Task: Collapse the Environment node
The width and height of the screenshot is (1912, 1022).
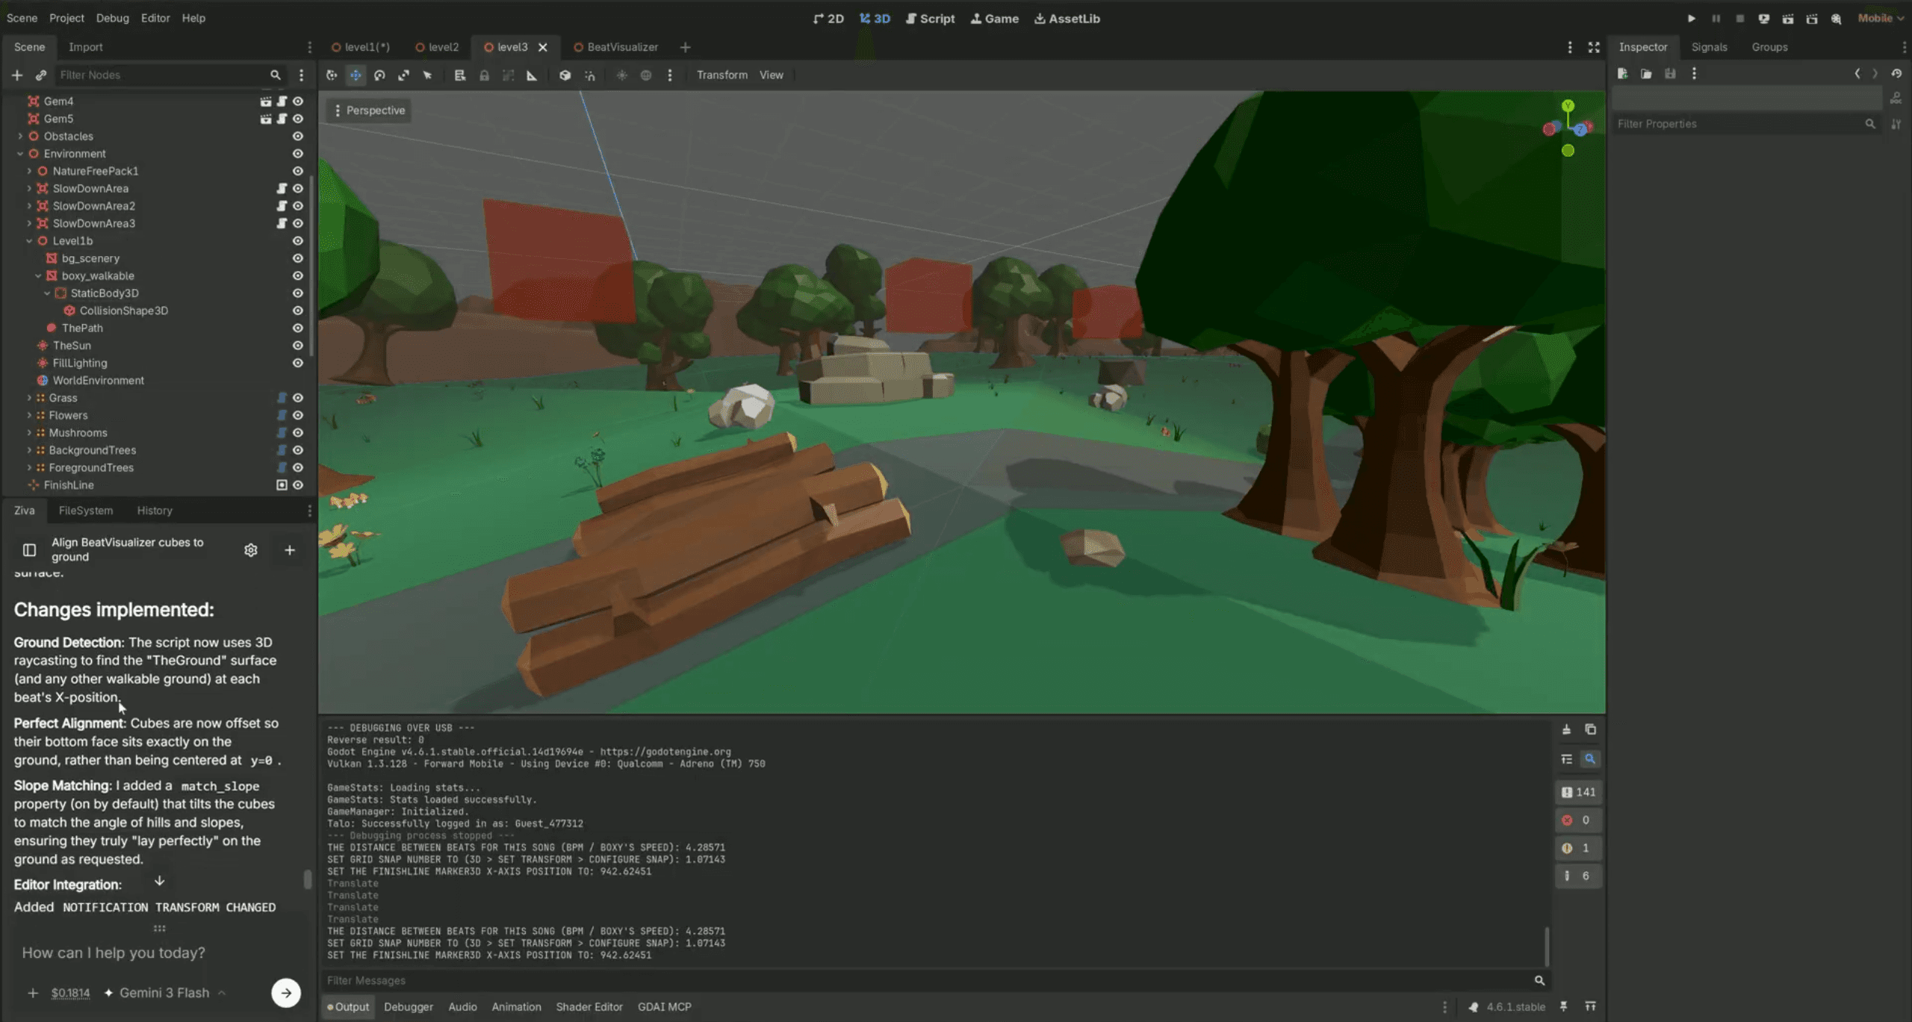Action: 20,154
